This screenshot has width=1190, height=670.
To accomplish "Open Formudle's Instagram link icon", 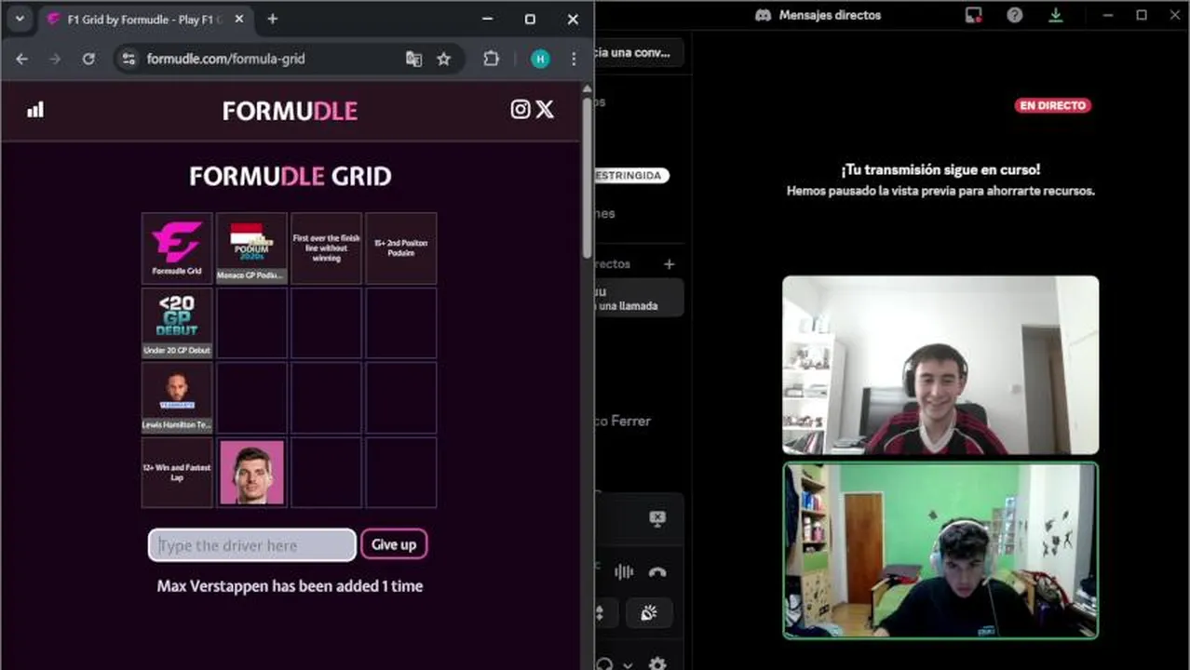I will [521, 110].
